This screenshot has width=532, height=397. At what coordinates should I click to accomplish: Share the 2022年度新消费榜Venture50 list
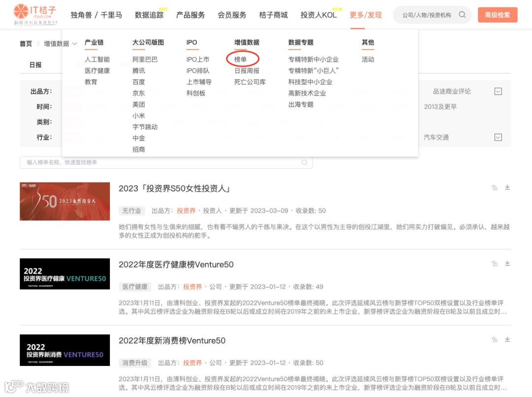[x=495, y=339]
